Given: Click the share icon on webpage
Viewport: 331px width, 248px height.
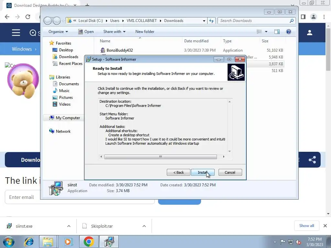Looking at the screenshot, I should point(312,160).
